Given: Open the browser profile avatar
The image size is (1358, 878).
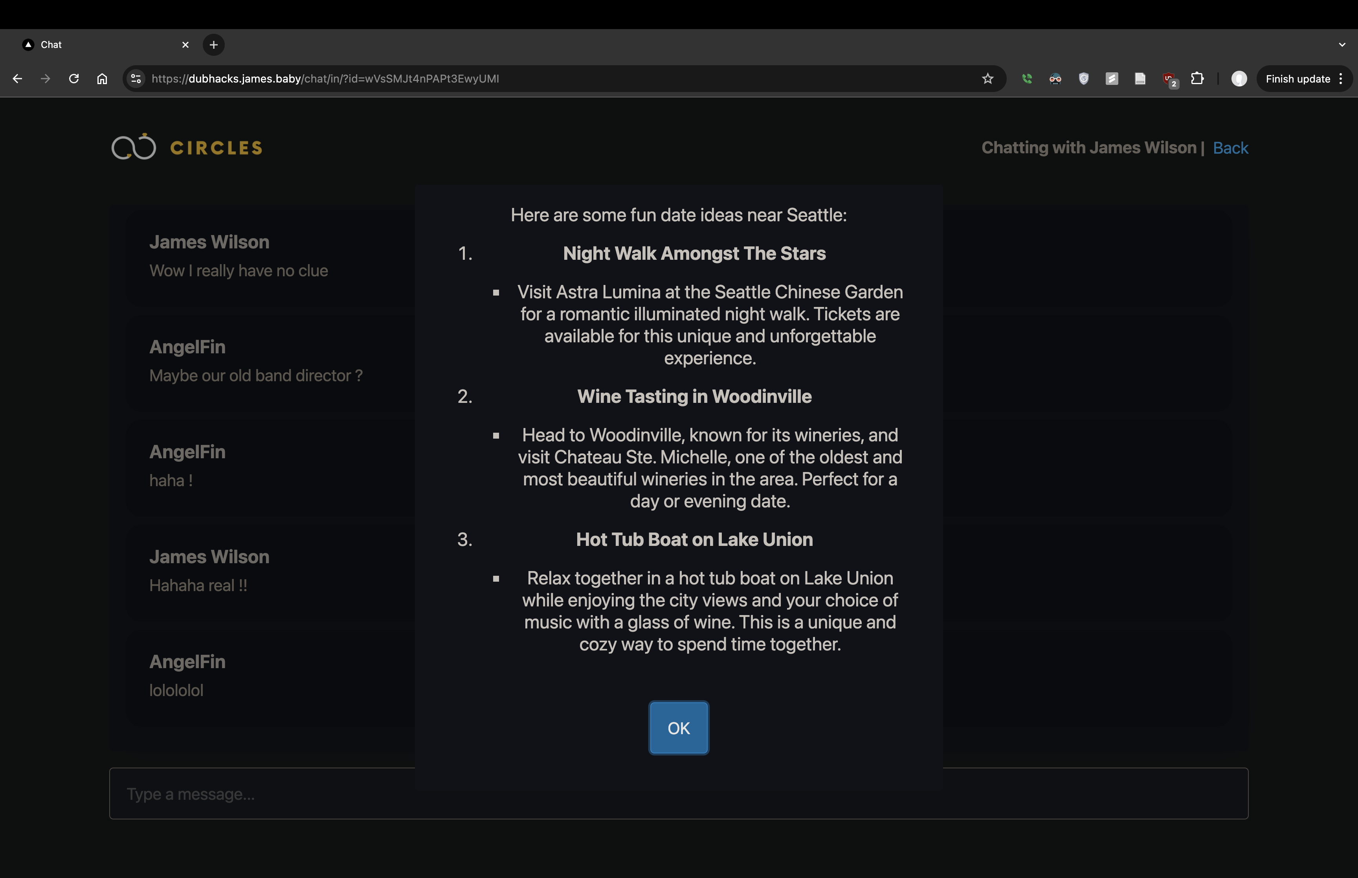Looking at the screenshot, I should (1239, 79).
